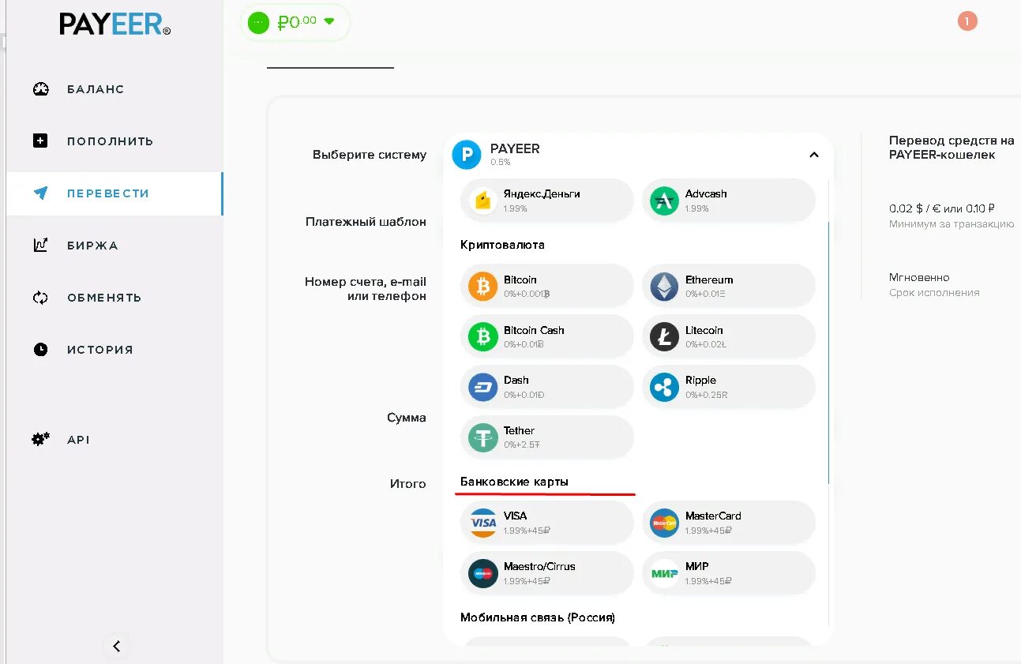
Task: Collapse the PAYEER system selector chevron
Action: point(814,155)
